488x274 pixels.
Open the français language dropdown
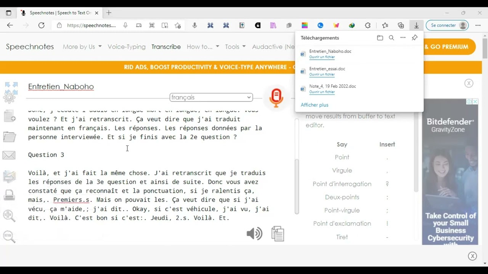click(211, 97)
